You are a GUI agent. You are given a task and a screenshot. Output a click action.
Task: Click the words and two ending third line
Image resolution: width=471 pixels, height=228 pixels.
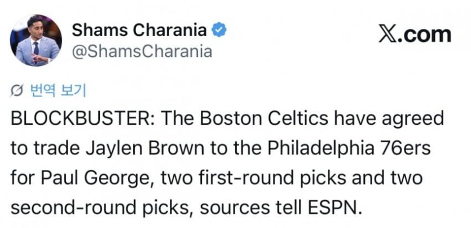pyautogui.click(x=387, y=178)
